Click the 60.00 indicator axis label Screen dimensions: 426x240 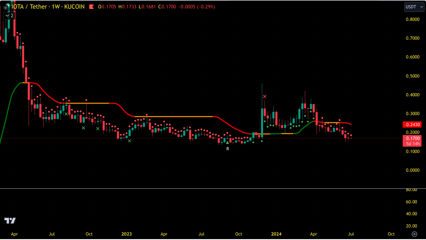(x=411, y=202)
